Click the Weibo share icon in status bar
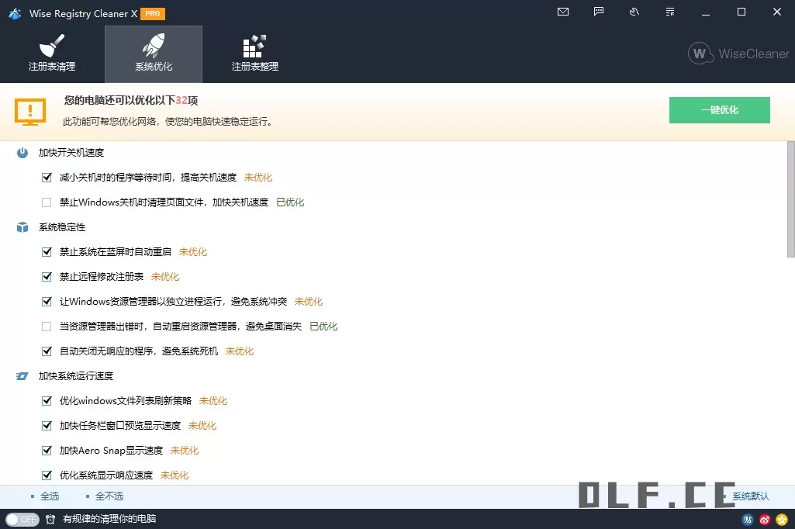795x529 pixels. (x=764, y=520)
